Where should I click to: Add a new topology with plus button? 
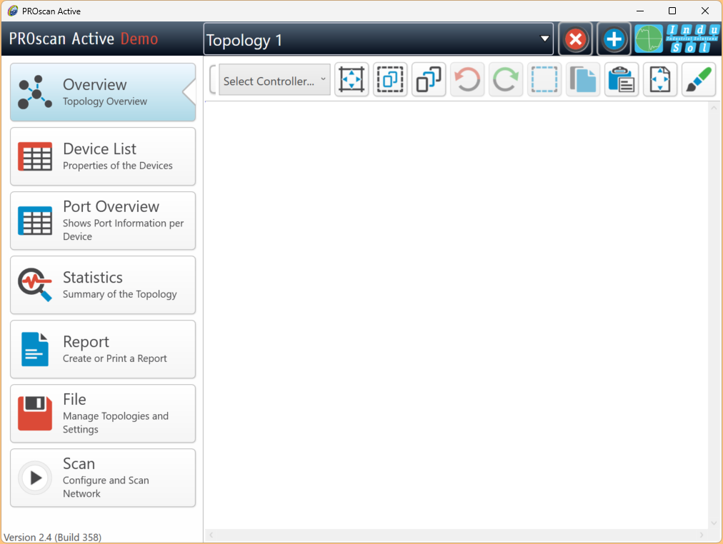coord(614,39)
